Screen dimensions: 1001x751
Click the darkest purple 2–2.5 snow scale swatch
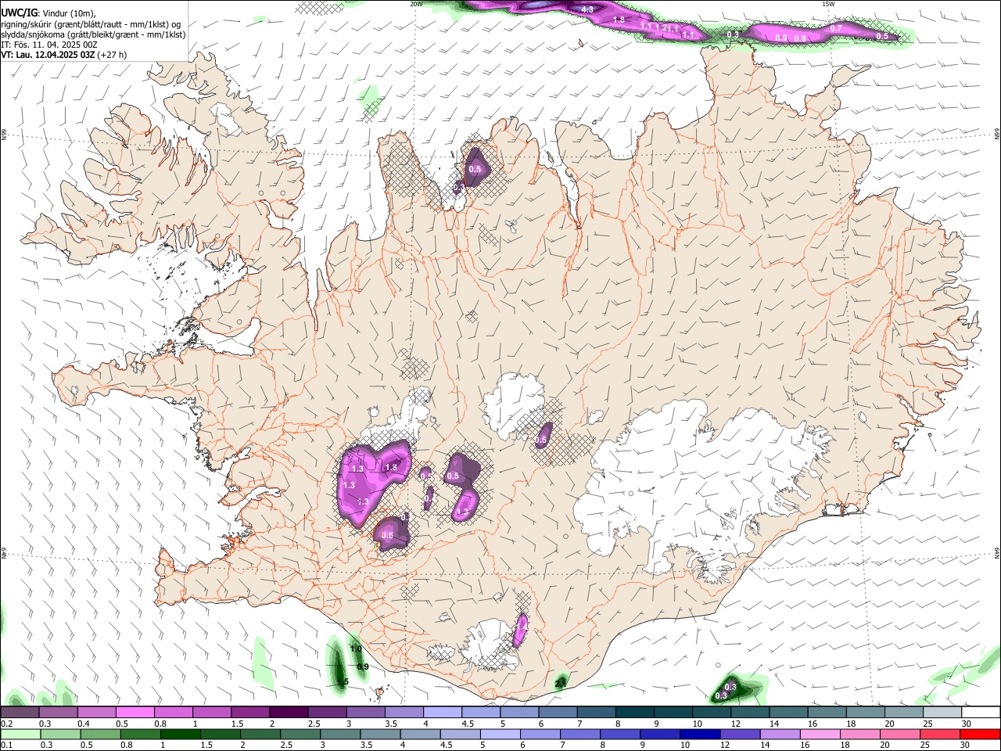tap(288, 713)
